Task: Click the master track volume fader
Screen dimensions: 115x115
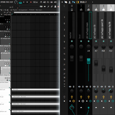Action: (x=72, y=58)
